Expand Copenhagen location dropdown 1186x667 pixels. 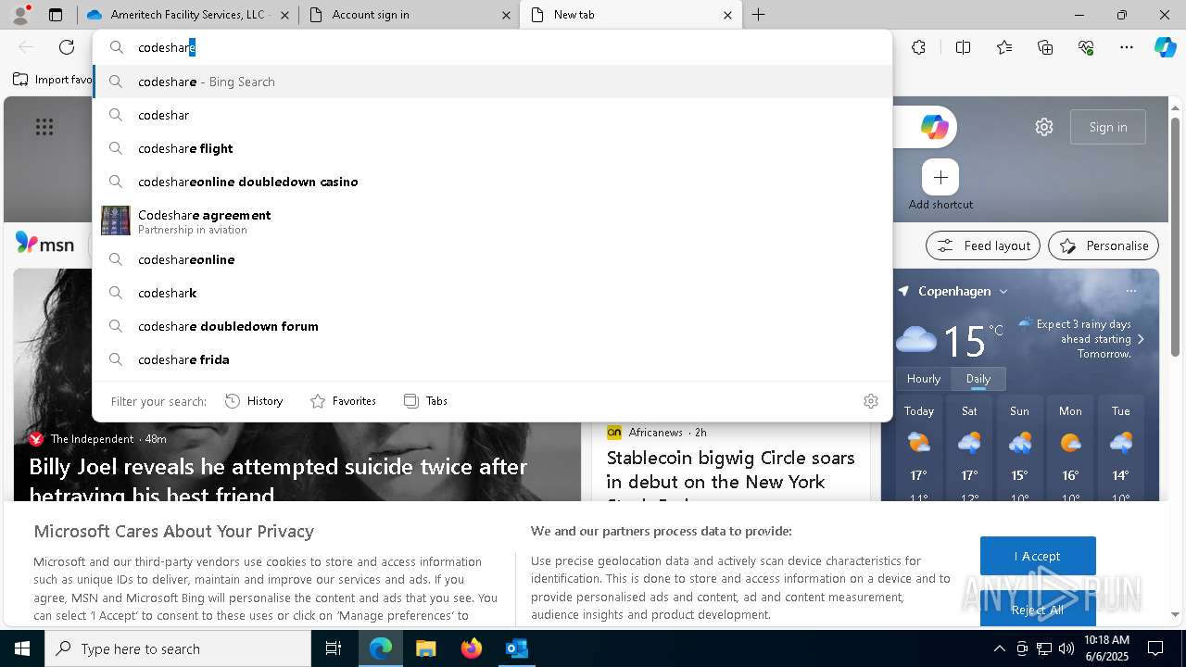click(1003, 291)
